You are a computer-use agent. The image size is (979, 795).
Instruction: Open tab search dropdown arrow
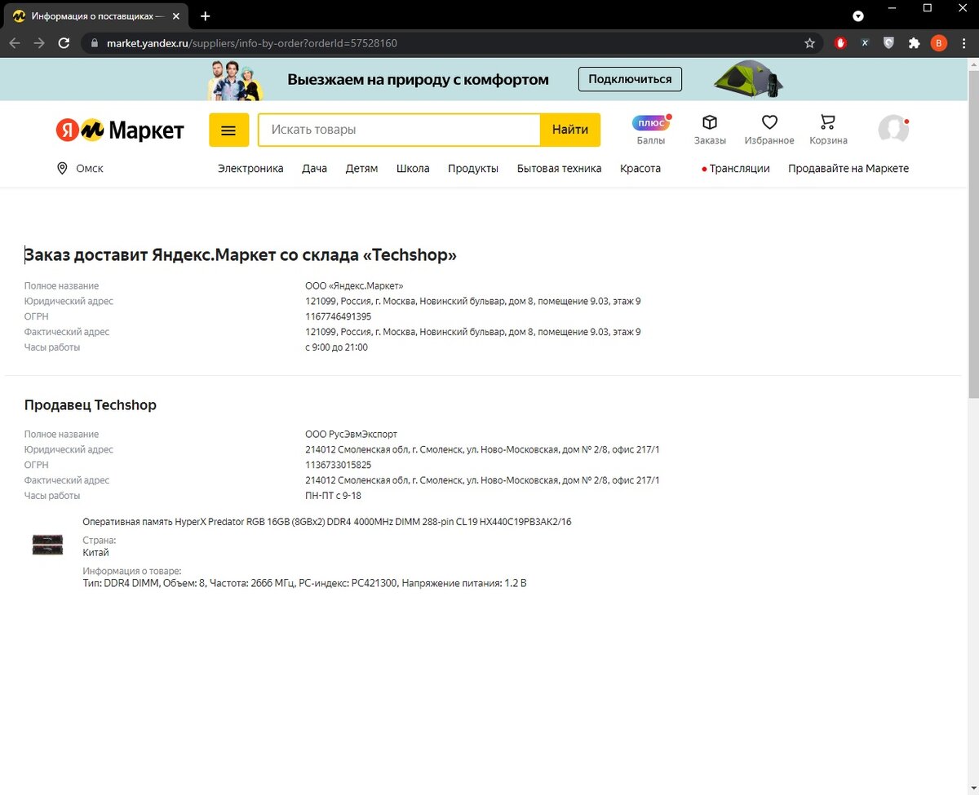[x=858, y=16]
